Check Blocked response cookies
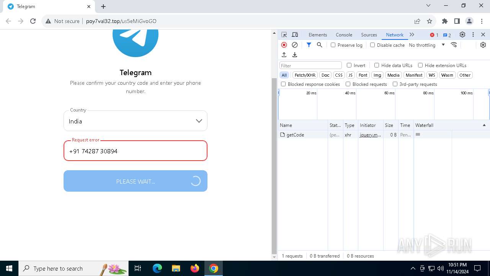 283,84
